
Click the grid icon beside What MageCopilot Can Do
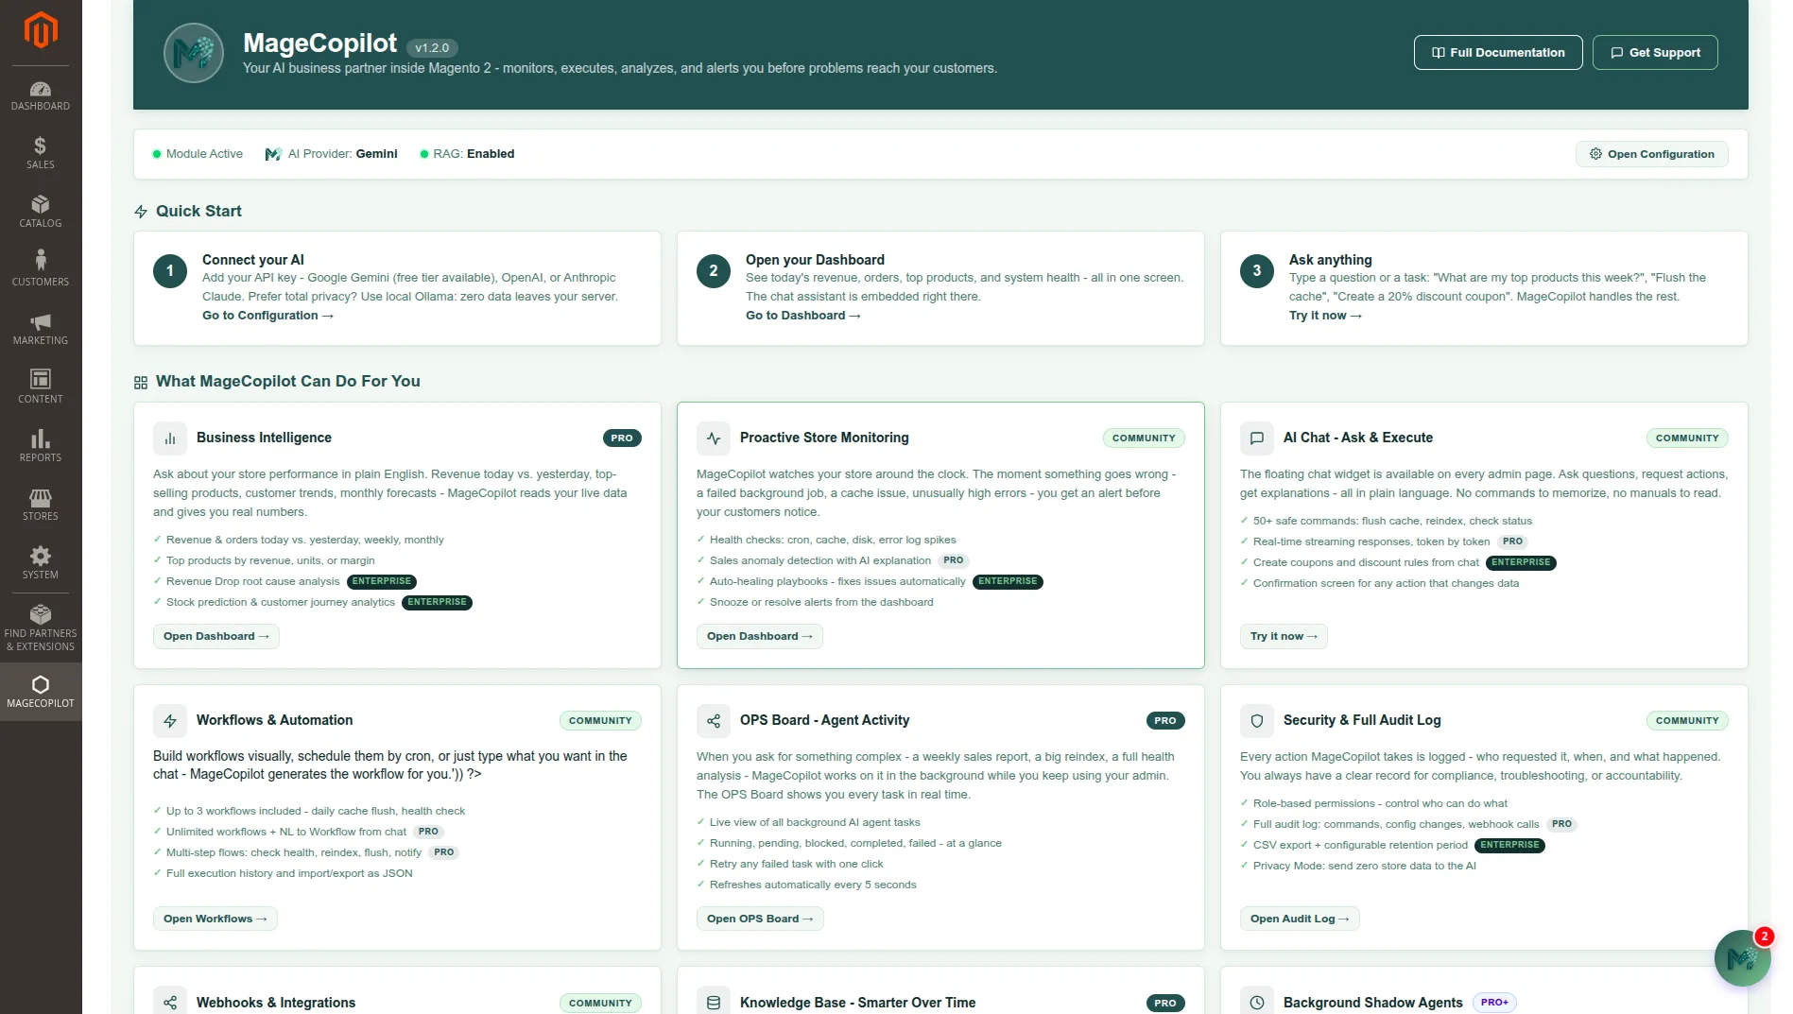point(141,383)
